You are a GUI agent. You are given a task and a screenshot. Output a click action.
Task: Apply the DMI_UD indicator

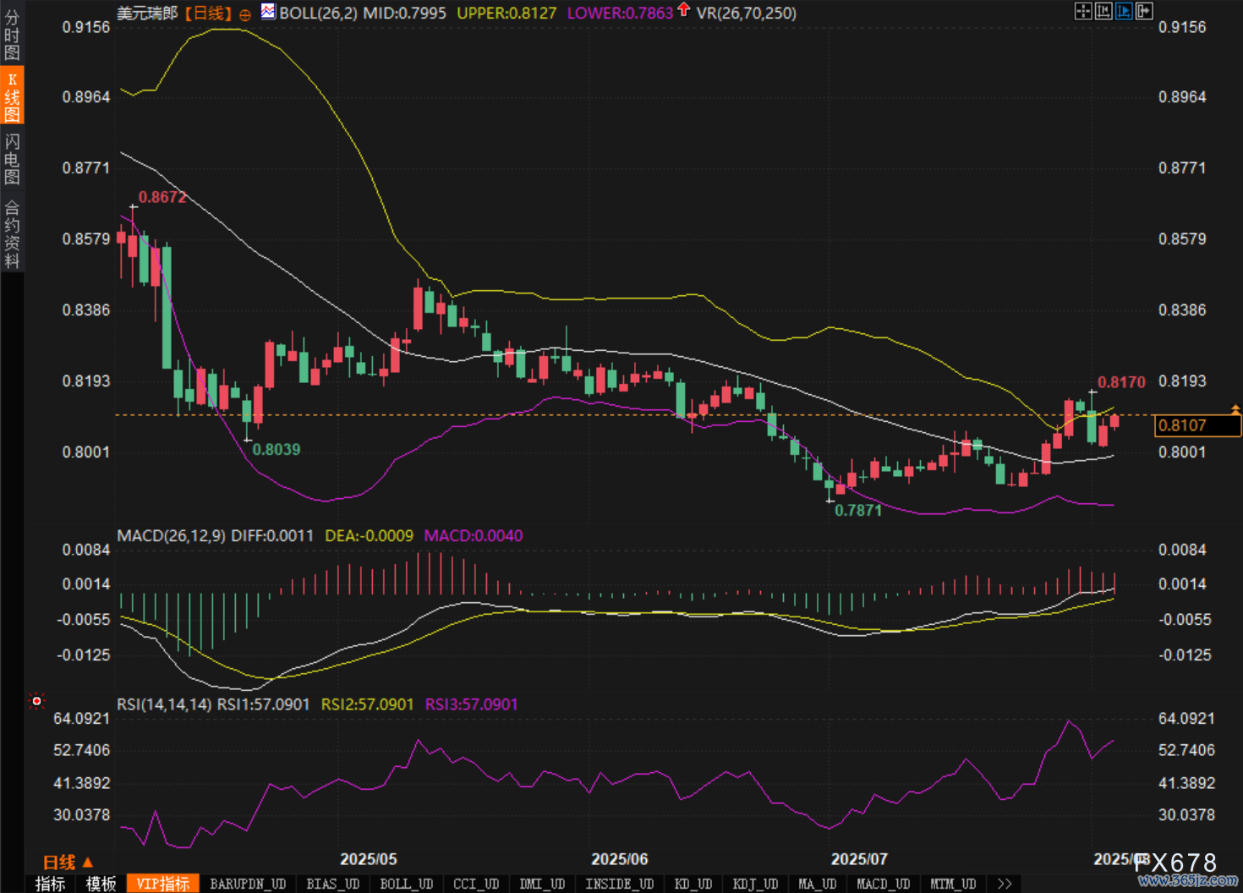[542, 884]
